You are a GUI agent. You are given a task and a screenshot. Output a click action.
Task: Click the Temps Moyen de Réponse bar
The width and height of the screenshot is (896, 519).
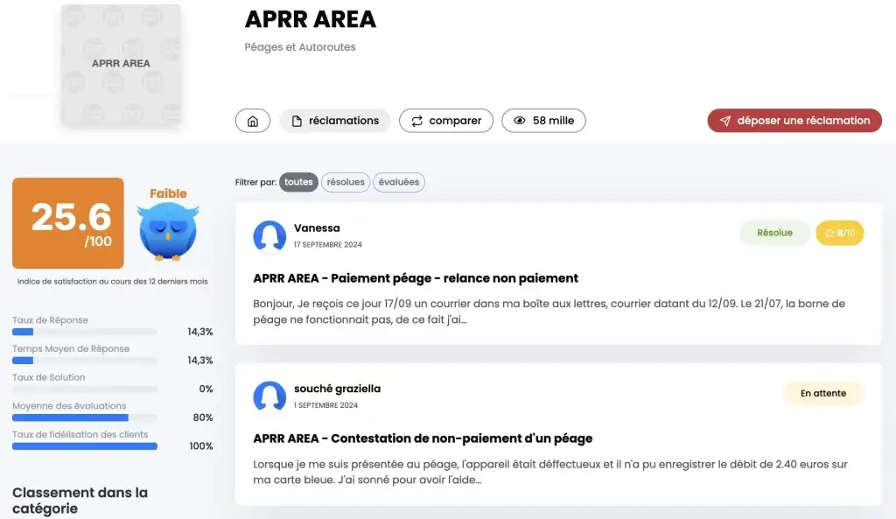(x=85, y=360)
